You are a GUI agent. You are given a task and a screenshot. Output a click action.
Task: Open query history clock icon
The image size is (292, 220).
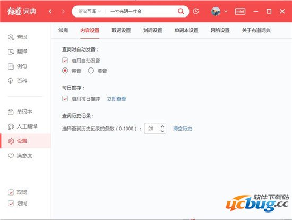[x=196, y=11]
